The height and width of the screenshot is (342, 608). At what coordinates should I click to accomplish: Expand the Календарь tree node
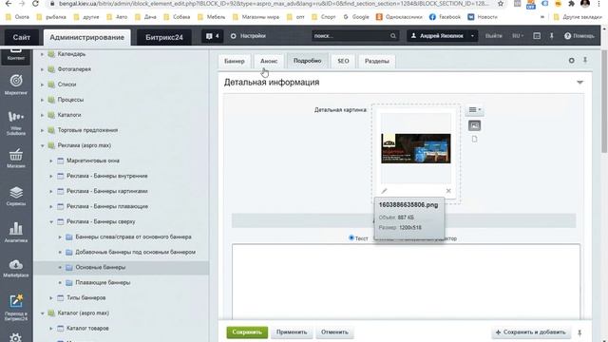point(42,54)
